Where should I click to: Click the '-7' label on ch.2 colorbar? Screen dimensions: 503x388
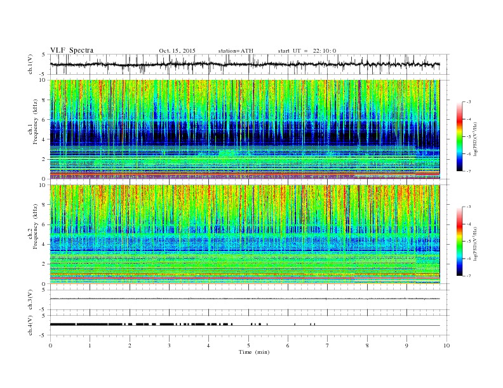[469, 276]
